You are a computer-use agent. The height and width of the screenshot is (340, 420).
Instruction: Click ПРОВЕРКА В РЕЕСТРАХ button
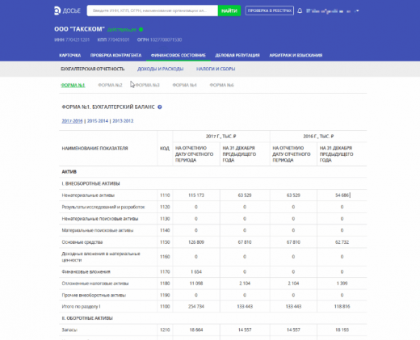click(270, 10)
